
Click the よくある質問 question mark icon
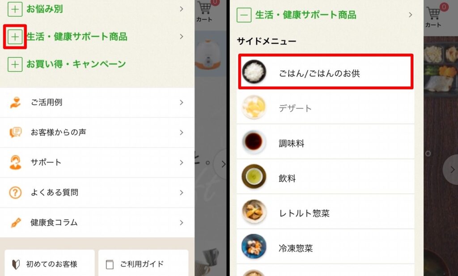(15, 192)
